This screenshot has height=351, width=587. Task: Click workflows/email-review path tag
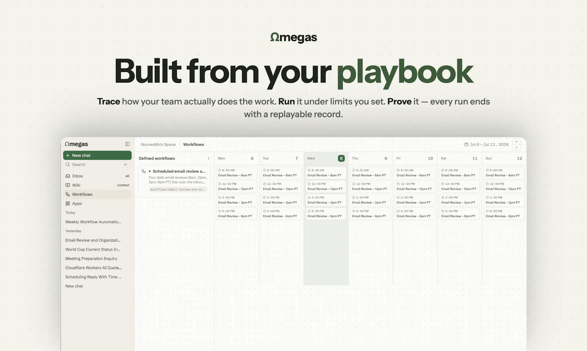pos(178,190)
